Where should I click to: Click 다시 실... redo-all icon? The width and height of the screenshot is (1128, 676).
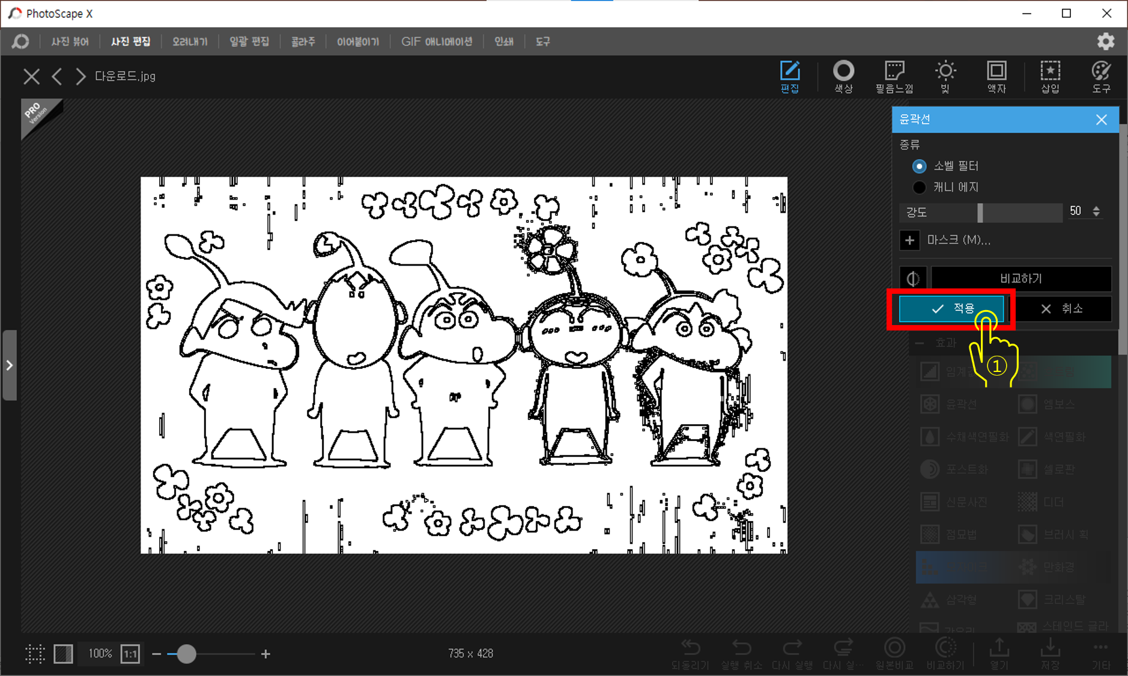843,654
